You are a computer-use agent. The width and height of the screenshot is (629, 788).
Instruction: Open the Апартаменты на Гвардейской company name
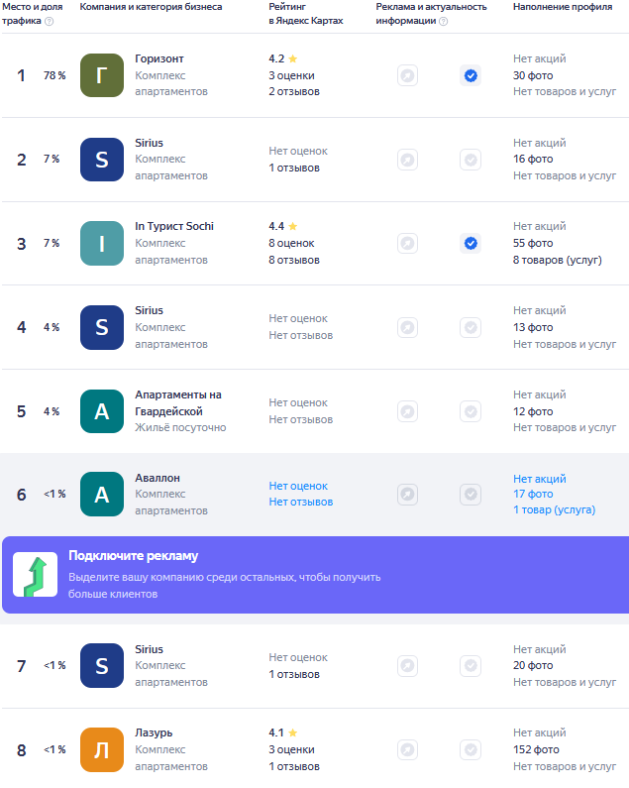pyautogui.click(x=178, y=403)
